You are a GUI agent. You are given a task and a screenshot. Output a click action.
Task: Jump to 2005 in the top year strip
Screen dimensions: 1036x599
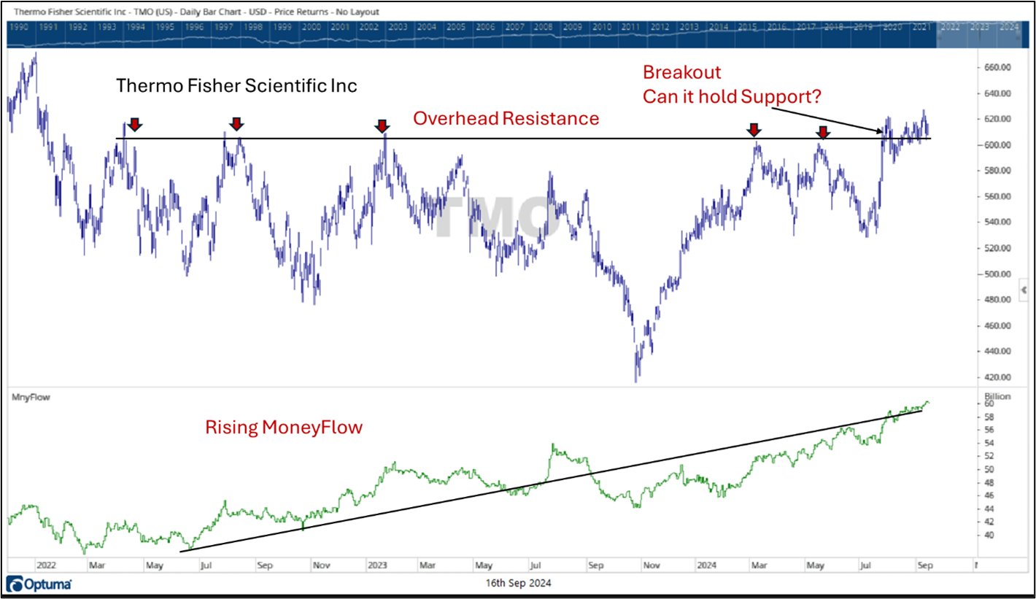pos(456,27)
